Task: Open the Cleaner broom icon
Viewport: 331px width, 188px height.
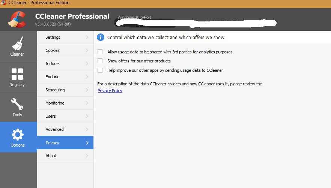Action: 17,43
